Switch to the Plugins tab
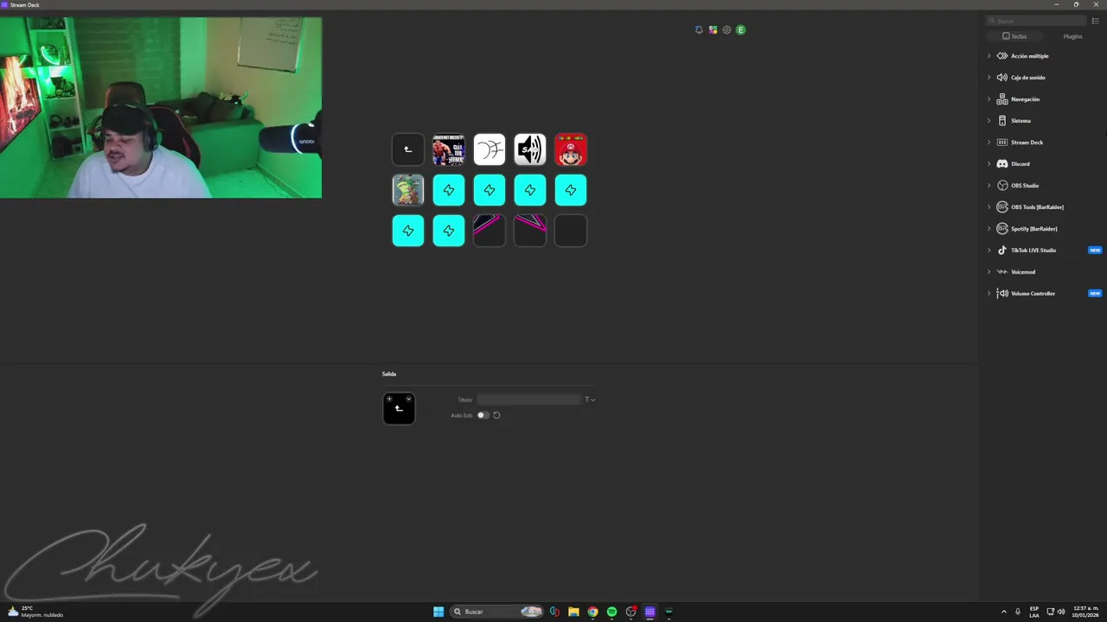Screen dimensions: 1107x622 click(x=1072, y=36)
